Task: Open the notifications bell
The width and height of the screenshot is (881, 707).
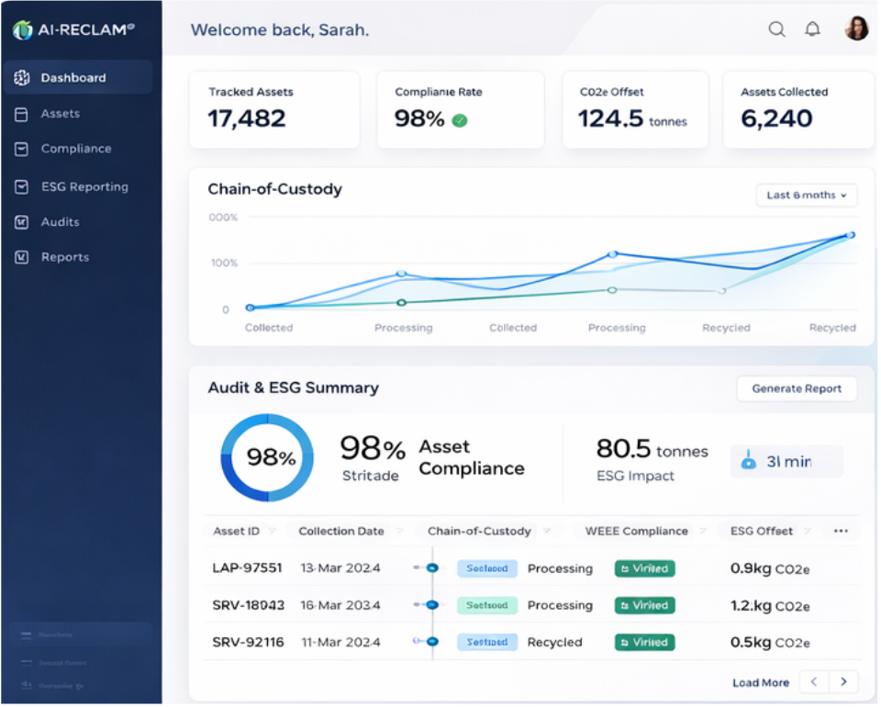Action: (x=812, y=29)
